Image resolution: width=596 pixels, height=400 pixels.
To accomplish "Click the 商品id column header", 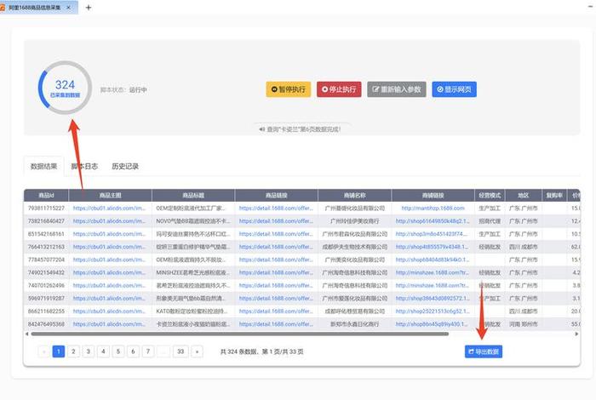I will [46, 195].
